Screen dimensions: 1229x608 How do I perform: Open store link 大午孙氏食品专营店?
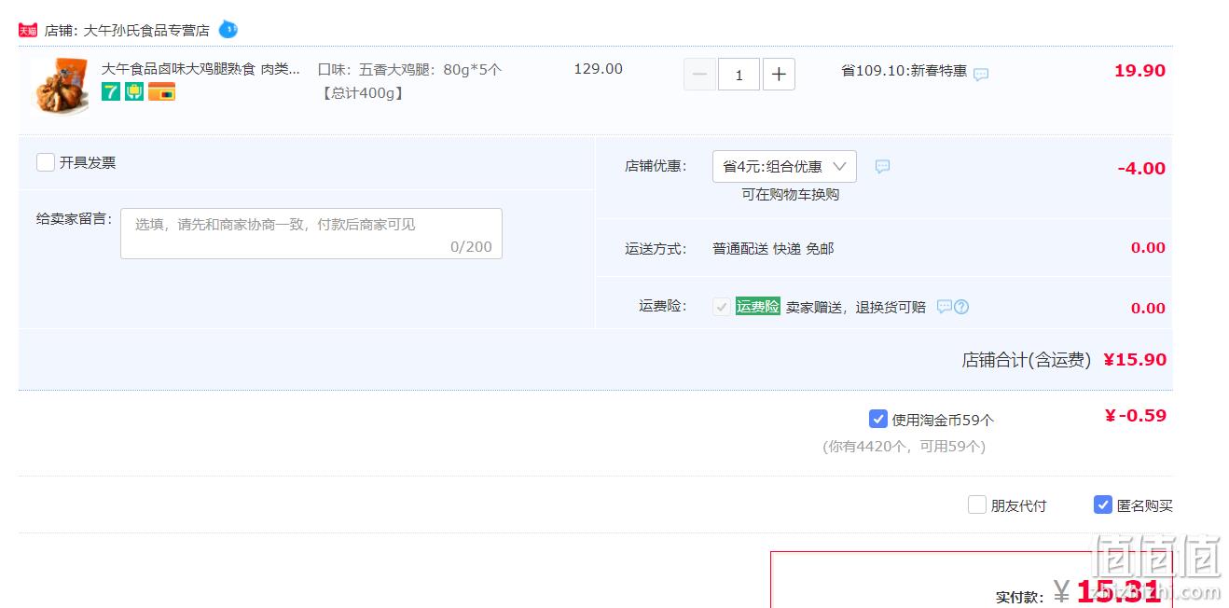[x=146, y=30]
